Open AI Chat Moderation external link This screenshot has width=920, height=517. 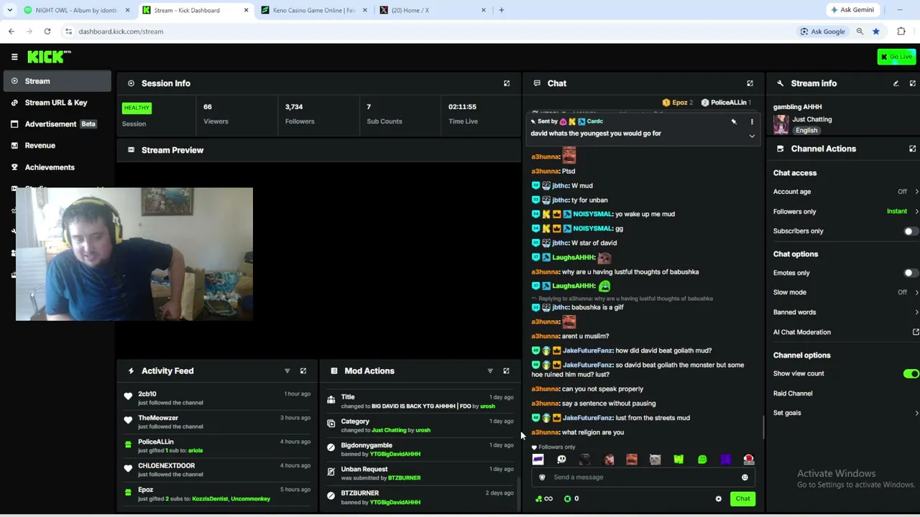[916, 332]
